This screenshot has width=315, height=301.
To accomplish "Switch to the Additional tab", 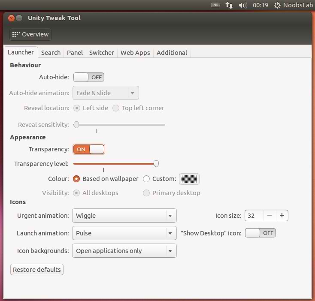I will coord(172,53).
